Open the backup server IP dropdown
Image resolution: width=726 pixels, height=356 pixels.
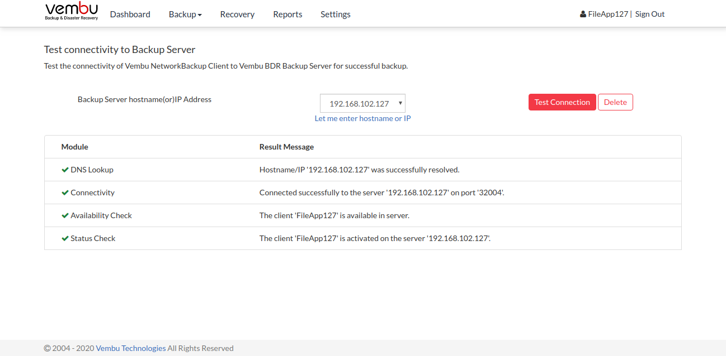(362, 103)
